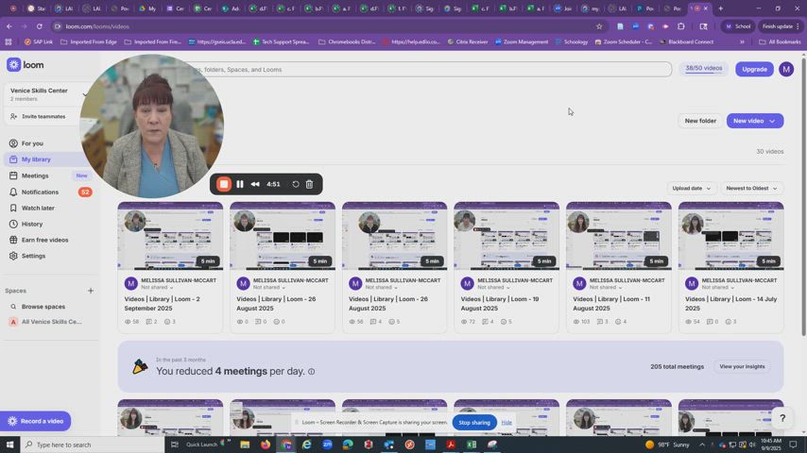Open the School browser profile chip
The width and height of the screenshot is (807, 453).
tap(738, 26)
